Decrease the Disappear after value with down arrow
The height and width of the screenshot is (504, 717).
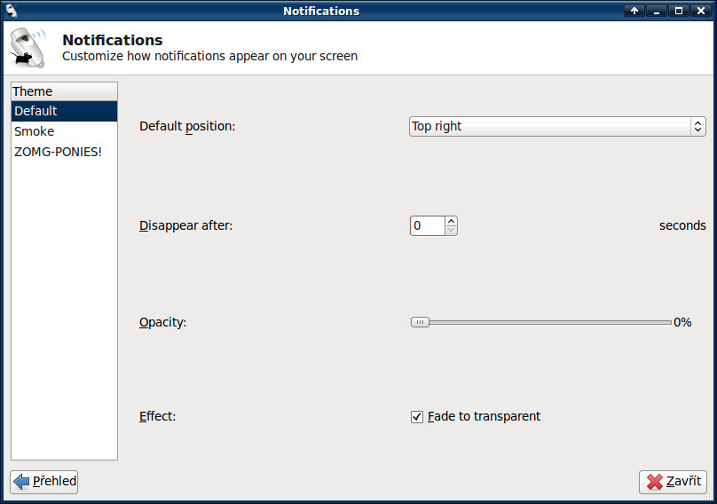[451, 231]
